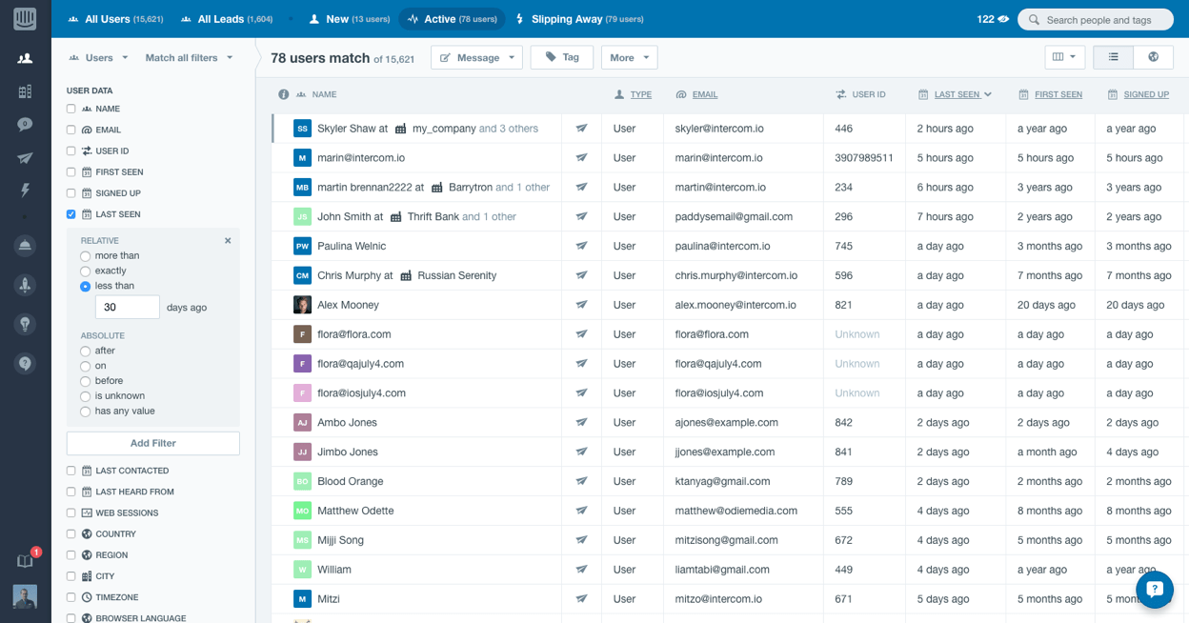Open the 'Match all filters' dropdown
The image size is (1189, 623).
[188, 57]
